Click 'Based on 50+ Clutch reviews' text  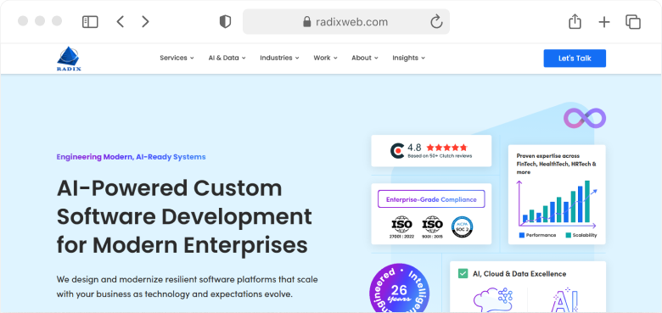[440, 156]
